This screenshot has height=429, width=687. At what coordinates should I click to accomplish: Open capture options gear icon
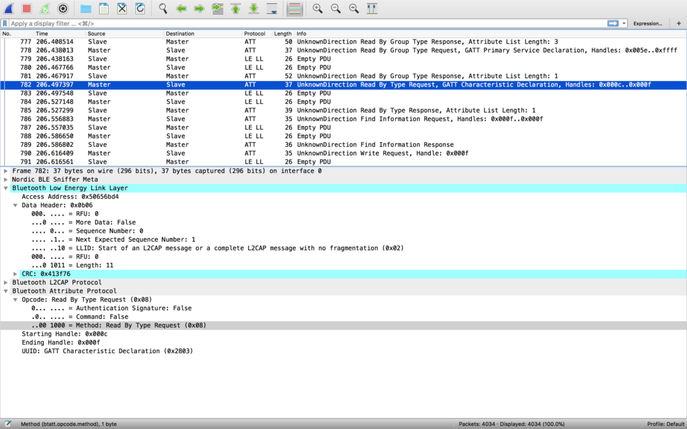(x=63, y=8)
